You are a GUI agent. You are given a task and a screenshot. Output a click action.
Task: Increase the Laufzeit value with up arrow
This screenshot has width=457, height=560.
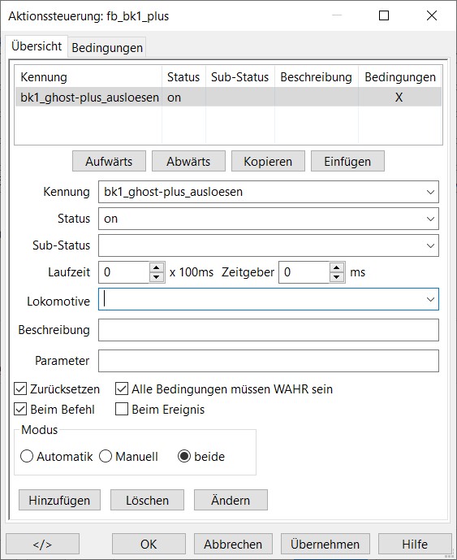157,267
